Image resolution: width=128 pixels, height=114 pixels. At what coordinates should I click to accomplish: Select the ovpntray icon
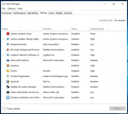tap(8, 66)
